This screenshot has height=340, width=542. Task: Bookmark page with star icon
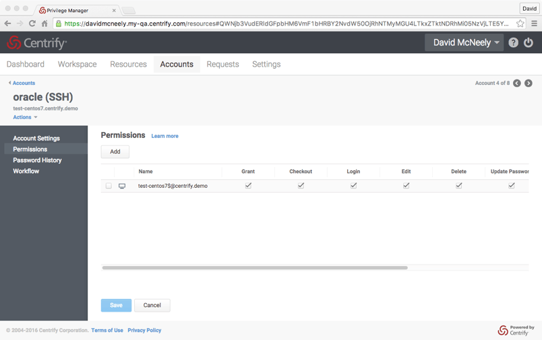520,24
